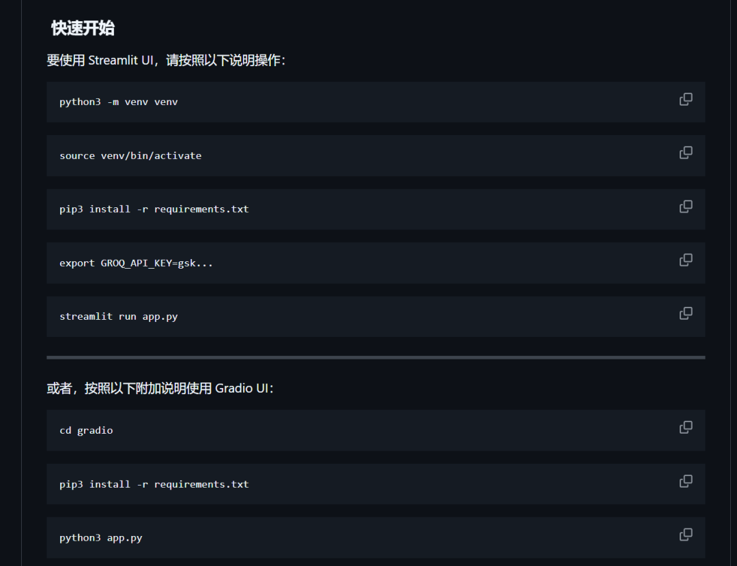Click the horizontal divider line

pyautogui.click(x=375, y=357)
